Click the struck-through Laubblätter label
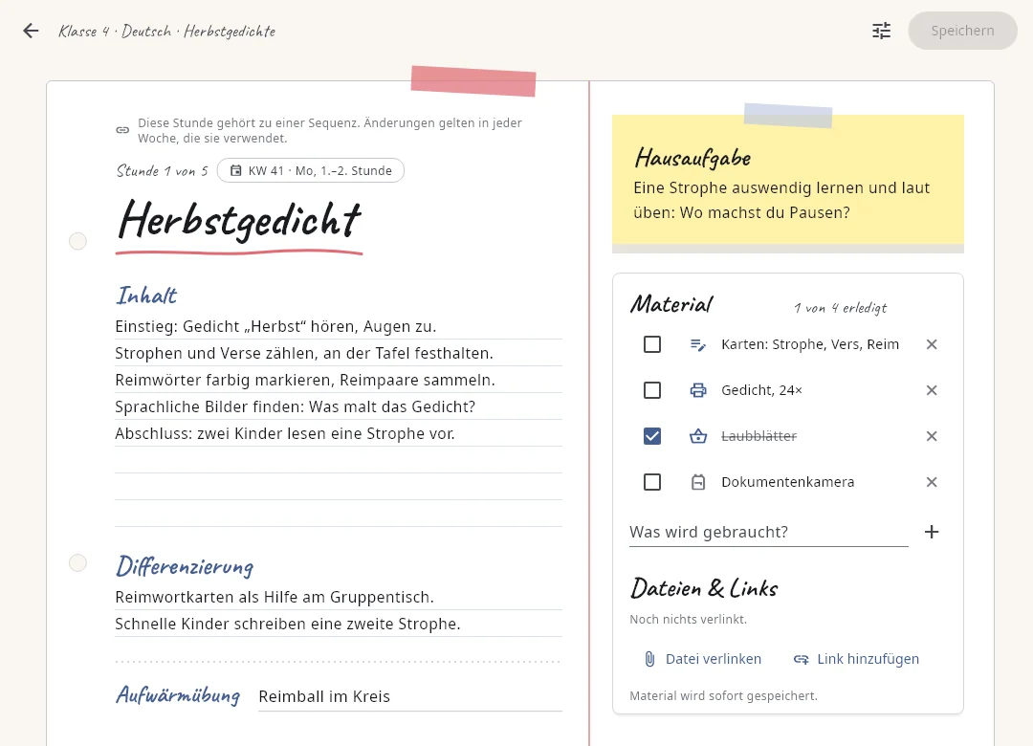Viewport: 1033px width, 746px height. tap(758, 435)
